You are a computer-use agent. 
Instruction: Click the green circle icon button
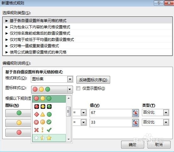point(19,113)
